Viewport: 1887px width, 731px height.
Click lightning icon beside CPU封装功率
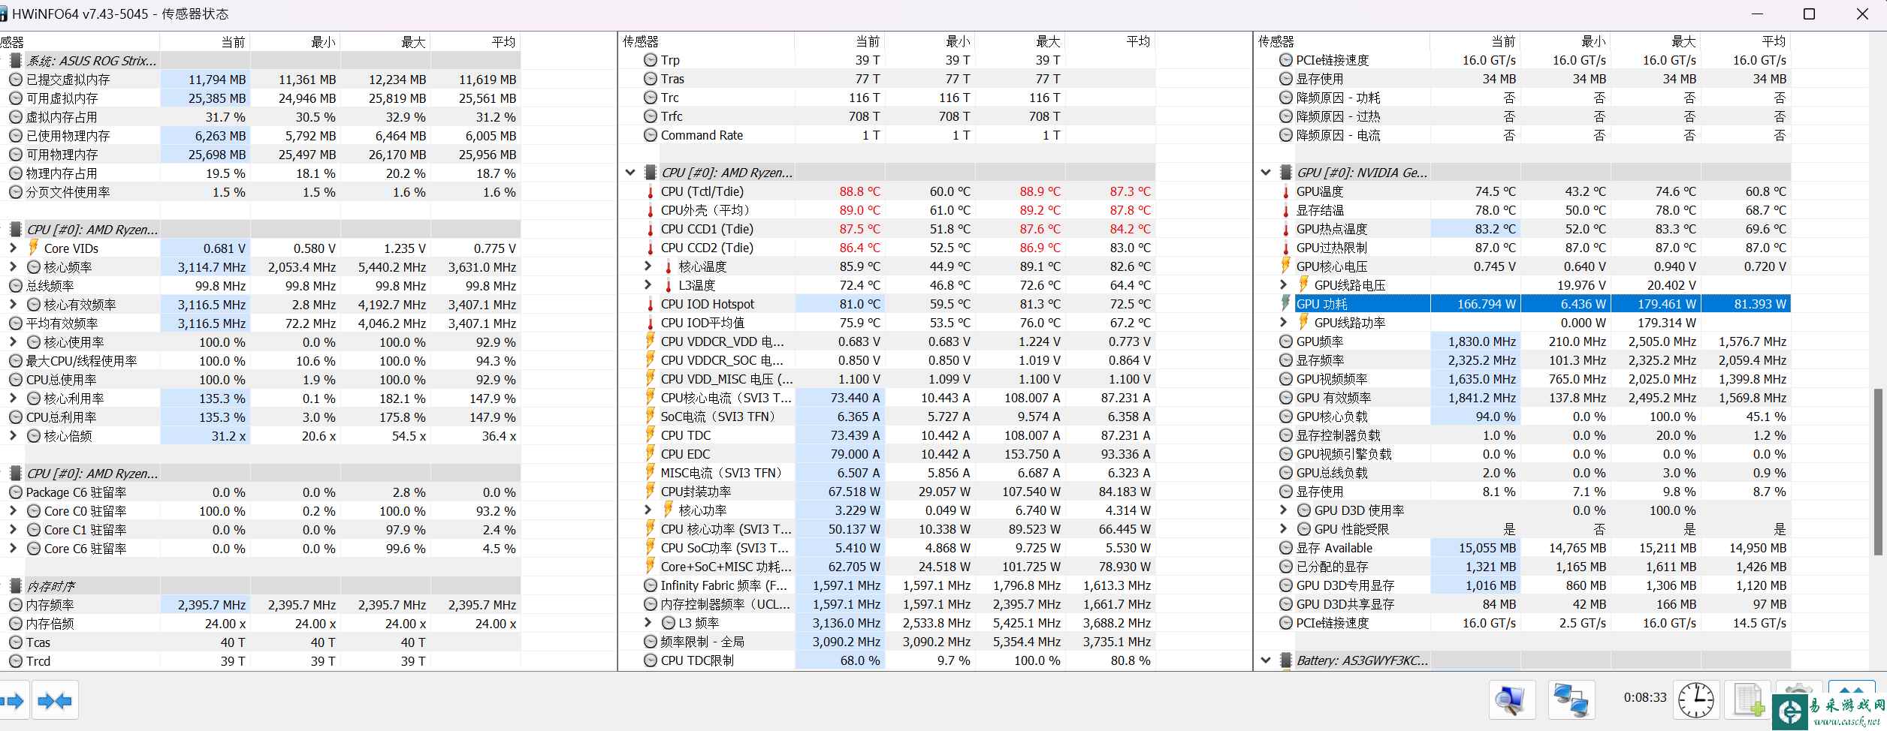(651, 492)
